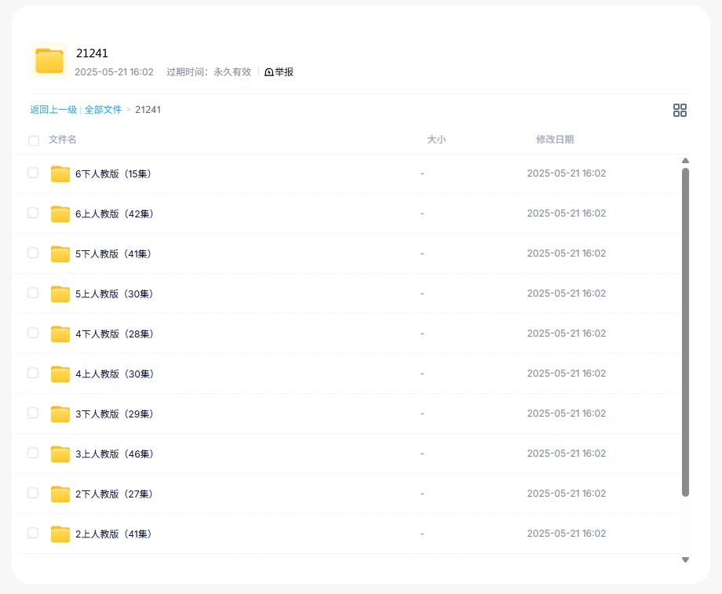Navigate to 全部文件 breadcrumb

pos(103,110)
